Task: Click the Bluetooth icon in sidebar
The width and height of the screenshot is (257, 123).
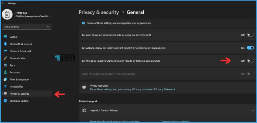Action: (x=6, y=44)
